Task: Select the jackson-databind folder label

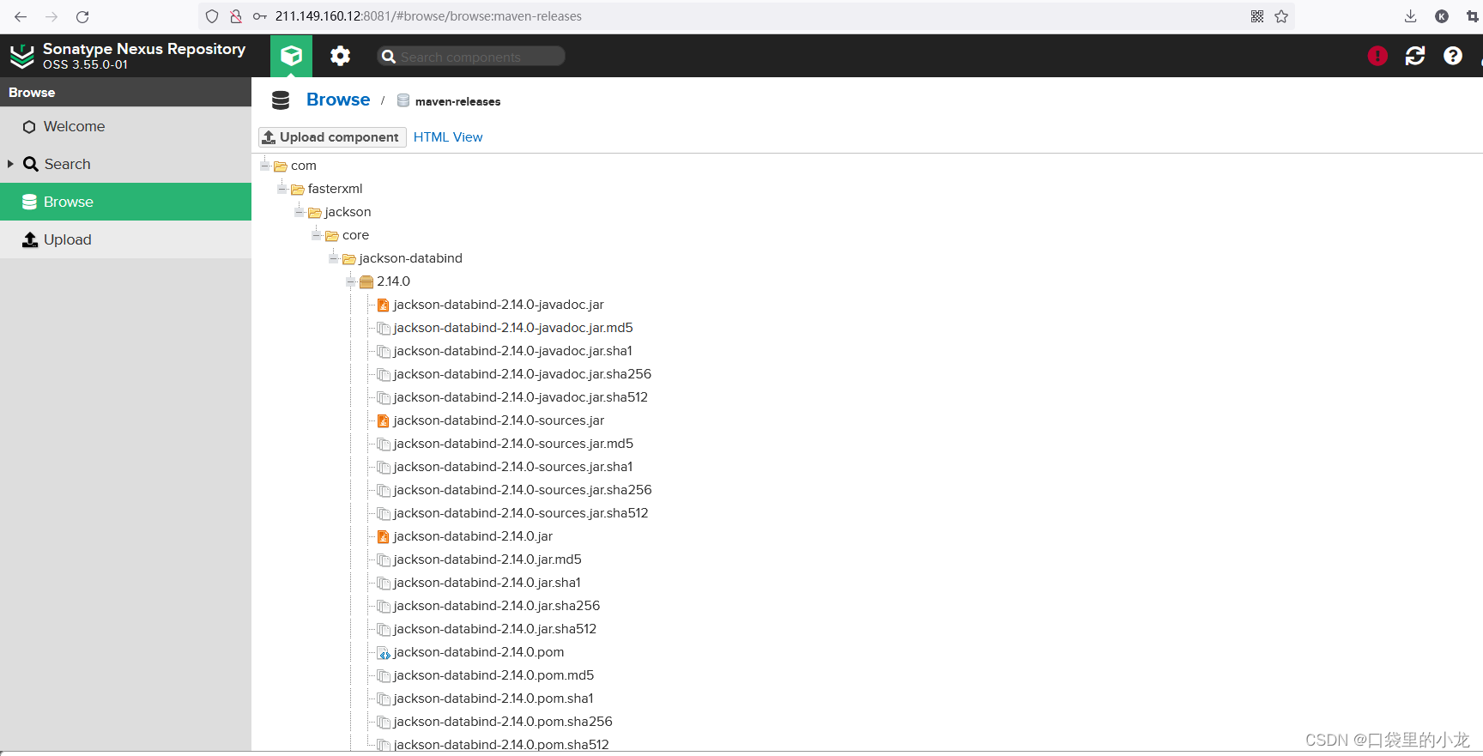Action: (410, 258)
